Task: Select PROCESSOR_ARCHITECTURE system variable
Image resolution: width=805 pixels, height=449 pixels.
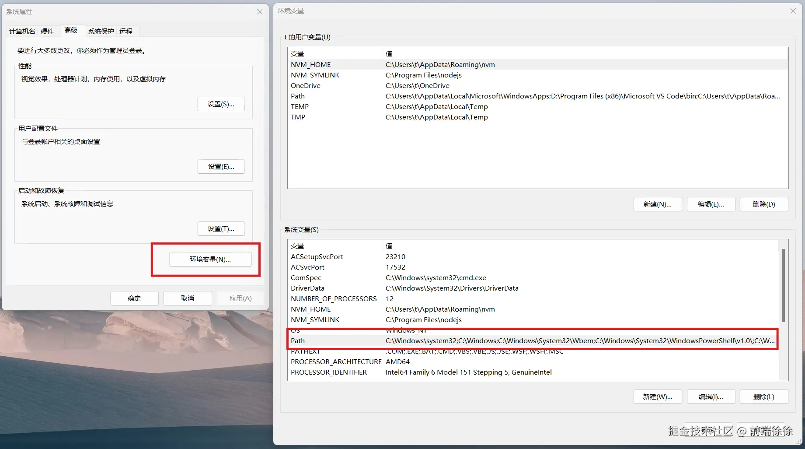Action: [x=533, y=362]
